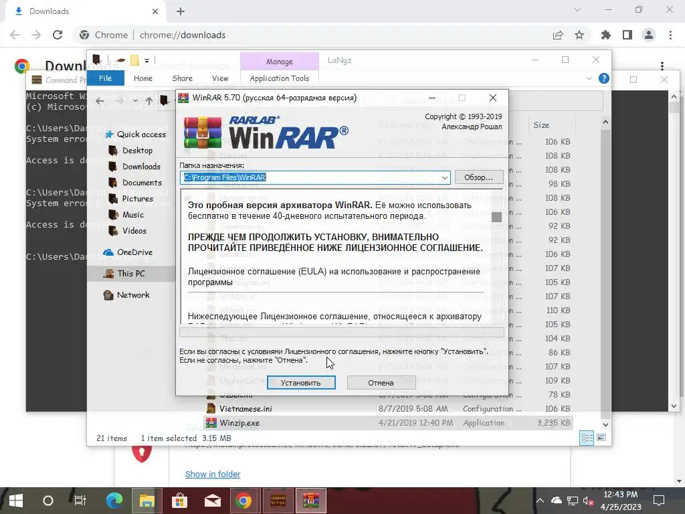Show hidden system tray icons chevron
685x514 pixels.
click(x=540, y=501)
